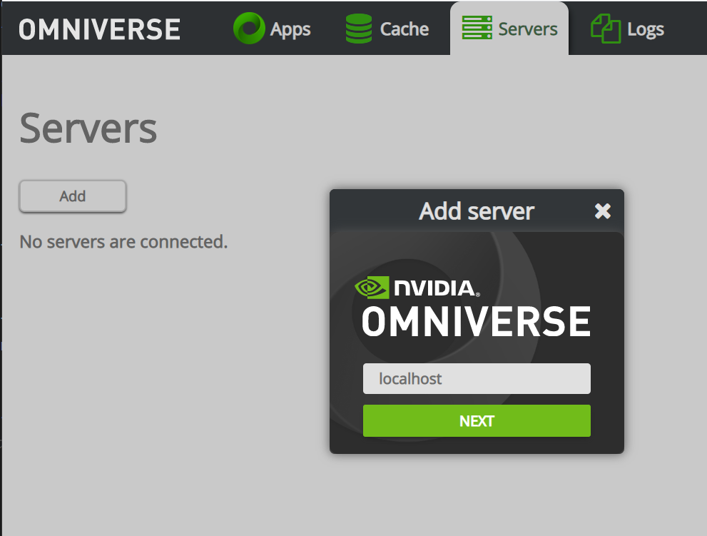Click the NVIDIA eye logo in dialog
Image resolution: width=707 pixels, height=536 pixels.
pyautogui.click(x=372, y=288)
